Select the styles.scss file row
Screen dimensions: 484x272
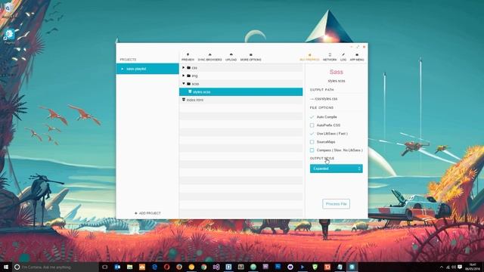pos(240,92)
